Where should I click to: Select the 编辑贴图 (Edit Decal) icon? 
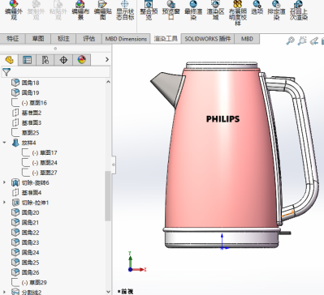103,10
